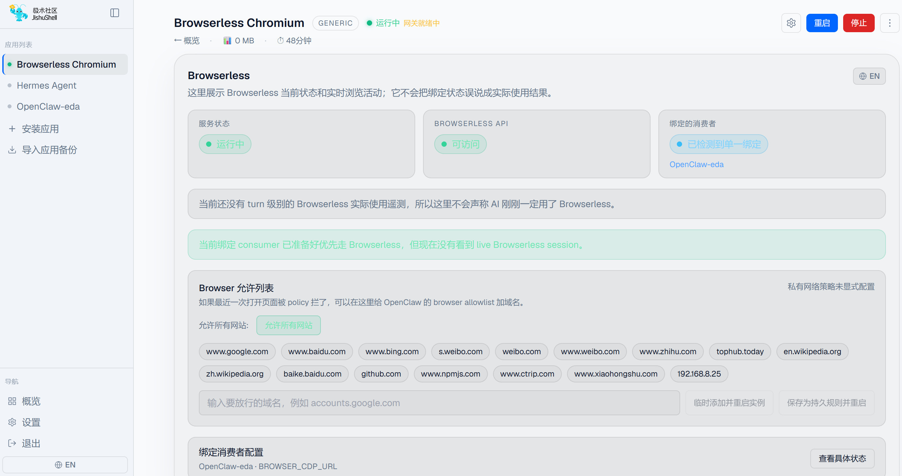Image resolution: width=902 pixels, height=476 pixels.
Task: Click the 网关就绪中 status text
Action: pyautogui.click(x=422, y=23)
